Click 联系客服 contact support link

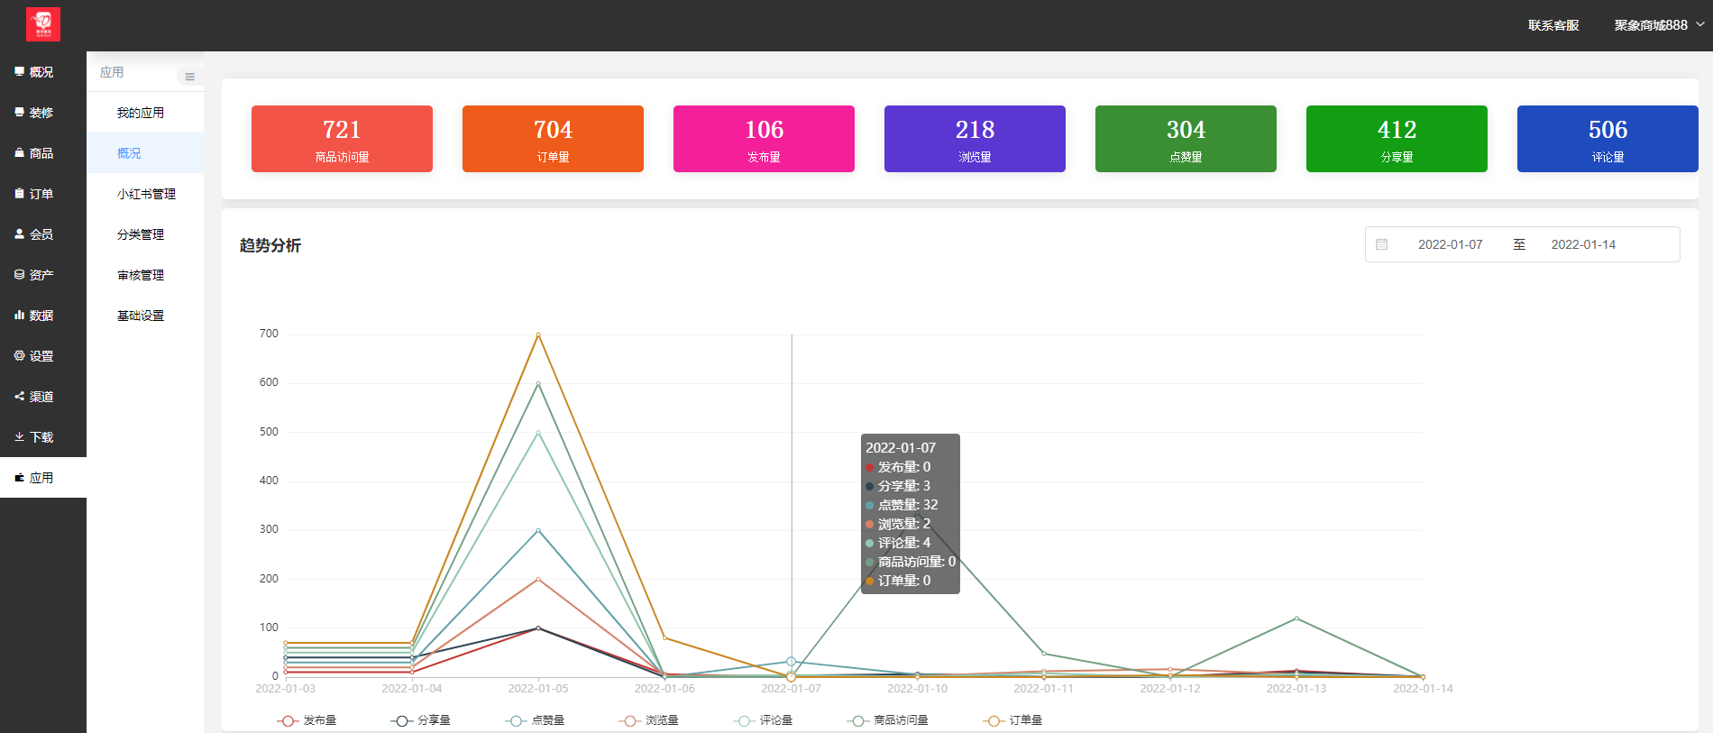tap(1553, 25)
